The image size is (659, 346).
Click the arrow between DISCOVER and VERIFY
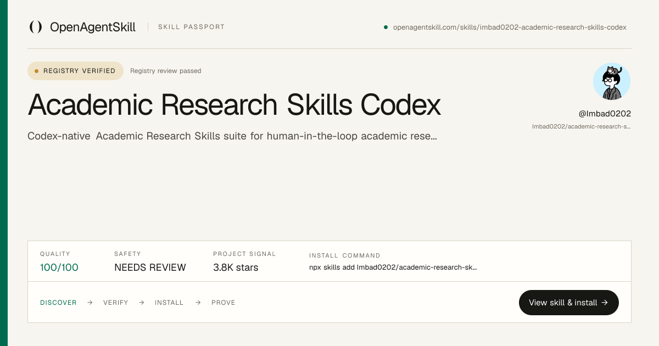tap(90, 303)
